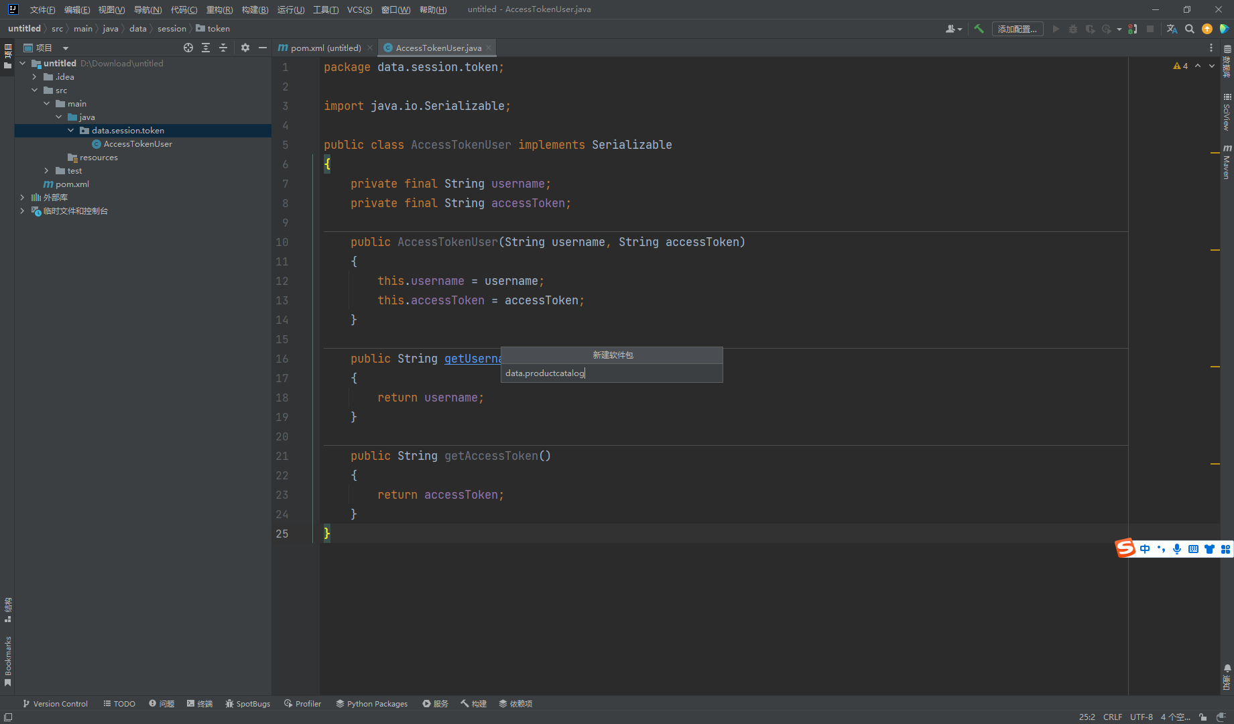Viewport: 1234px width, 724px height.
Task: Toggle read-only lock icon in status bar
Action: 1203,717
